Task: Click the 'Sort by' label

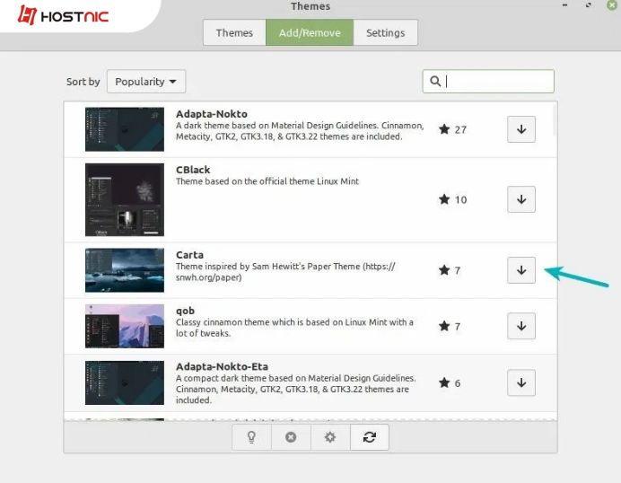Action: pyautogui.click(x=83, y=82)
